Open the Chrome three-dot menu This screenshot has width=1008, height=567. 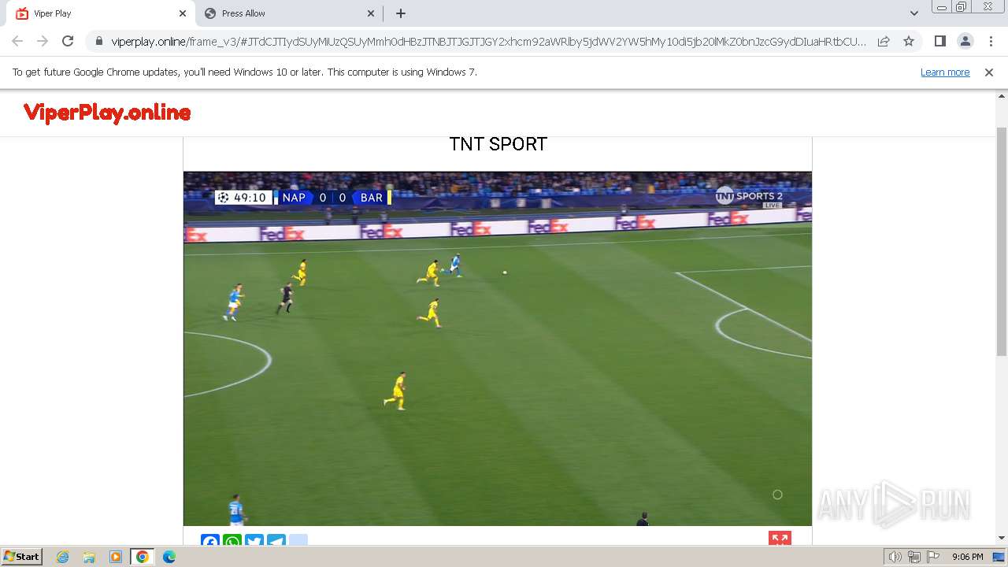[991, 41]
